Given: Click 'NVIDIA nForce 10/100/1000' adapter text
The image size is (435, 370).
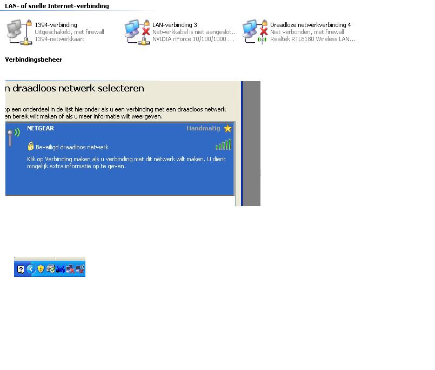Looking at the screenshot, I should pyautogui.click(x=193, y=39).
